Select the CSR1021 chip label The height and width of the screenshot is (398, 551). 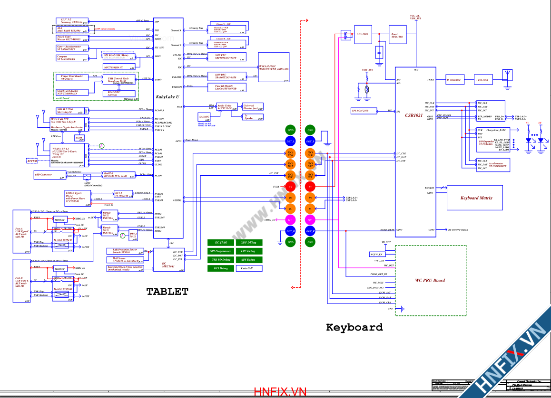413,114
